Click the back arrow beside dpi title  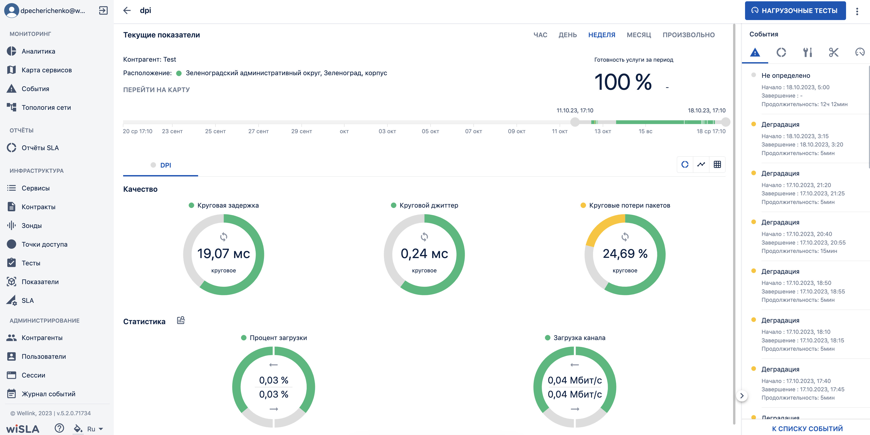tap(127, 10)
